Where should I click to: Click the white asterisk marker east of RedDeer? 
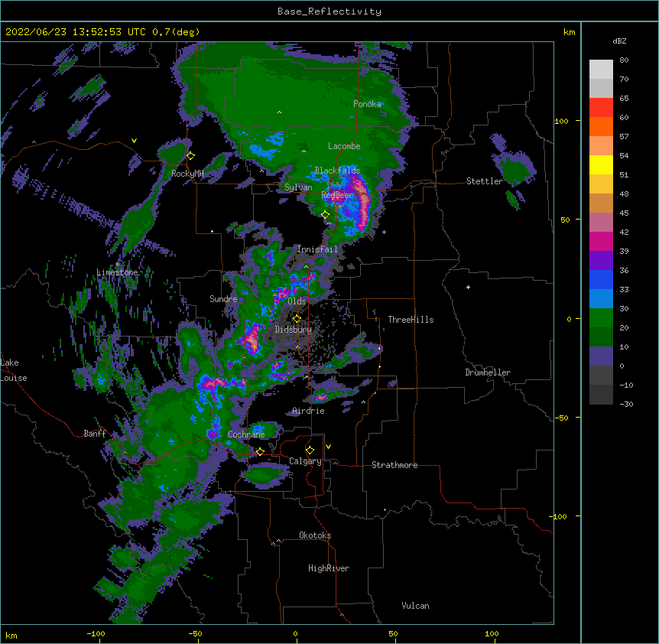click(384, 232)
